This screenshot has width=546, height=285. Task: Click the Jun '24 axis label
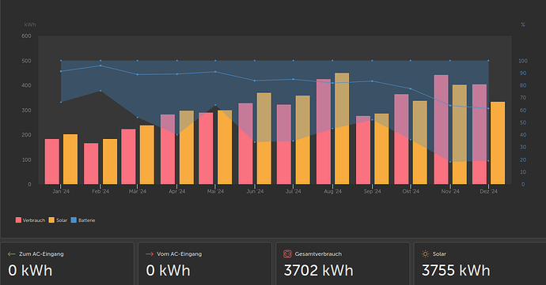click(x=255, y=192)
